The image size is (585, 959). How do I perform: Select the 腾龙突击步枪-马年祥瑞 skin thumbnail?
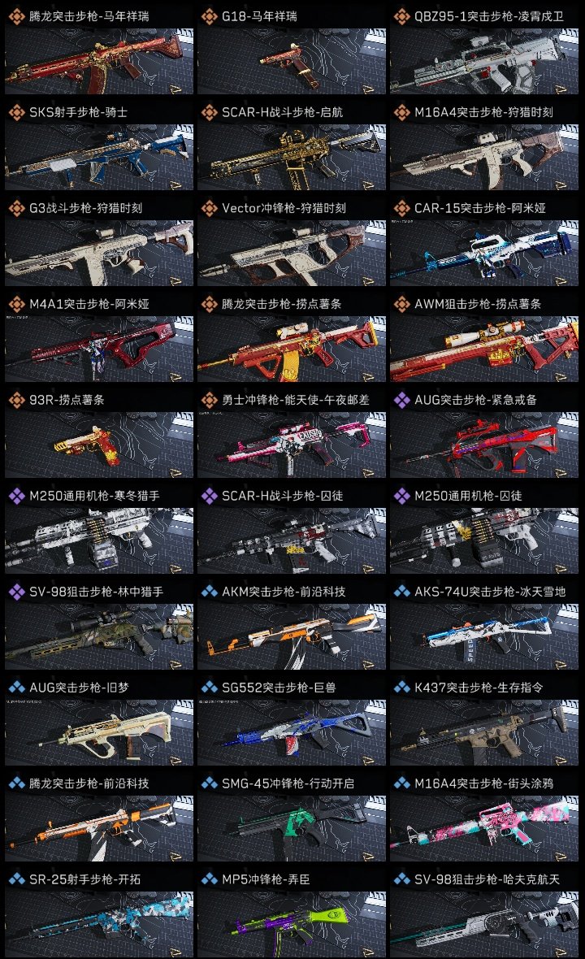pyautogui.click(x=99, y=61)
